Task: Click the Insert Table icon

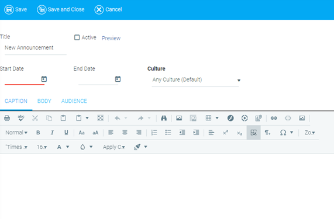Action: (x=209, y=118)
